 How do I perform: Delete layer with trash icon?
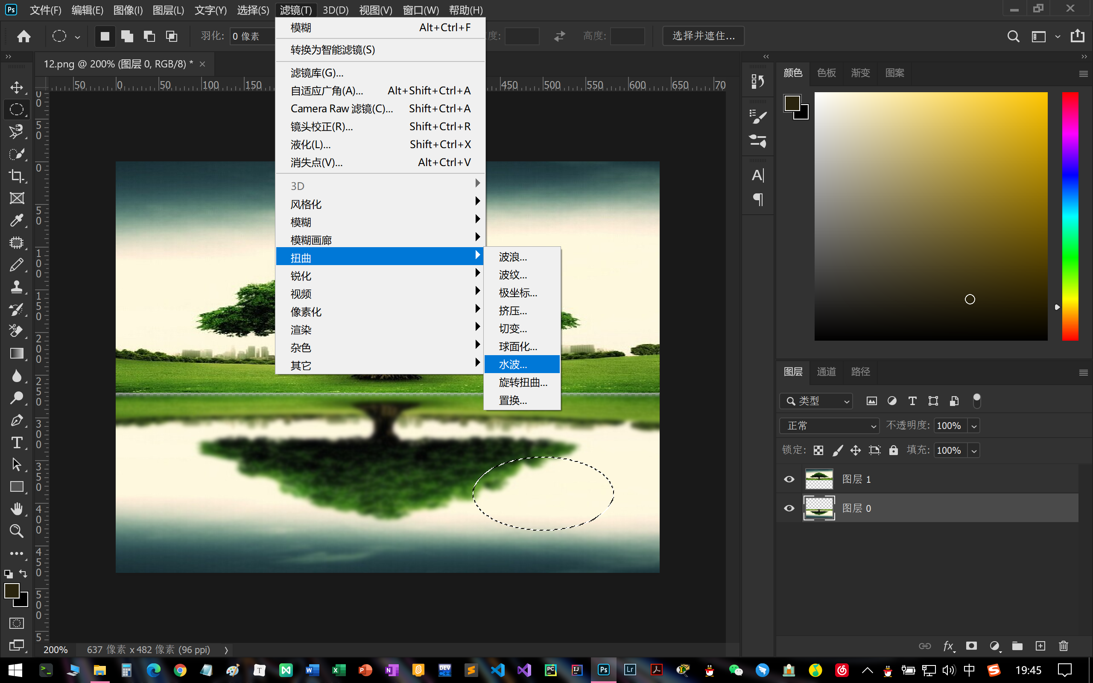click(1063, 646)
